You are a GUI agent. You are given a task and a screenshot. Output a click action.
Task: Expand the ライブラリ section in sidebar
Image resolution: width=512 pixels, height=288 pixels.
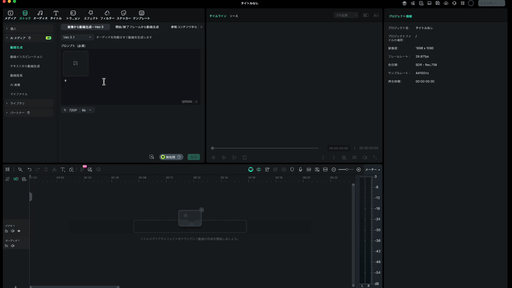[x=17, y=103]
